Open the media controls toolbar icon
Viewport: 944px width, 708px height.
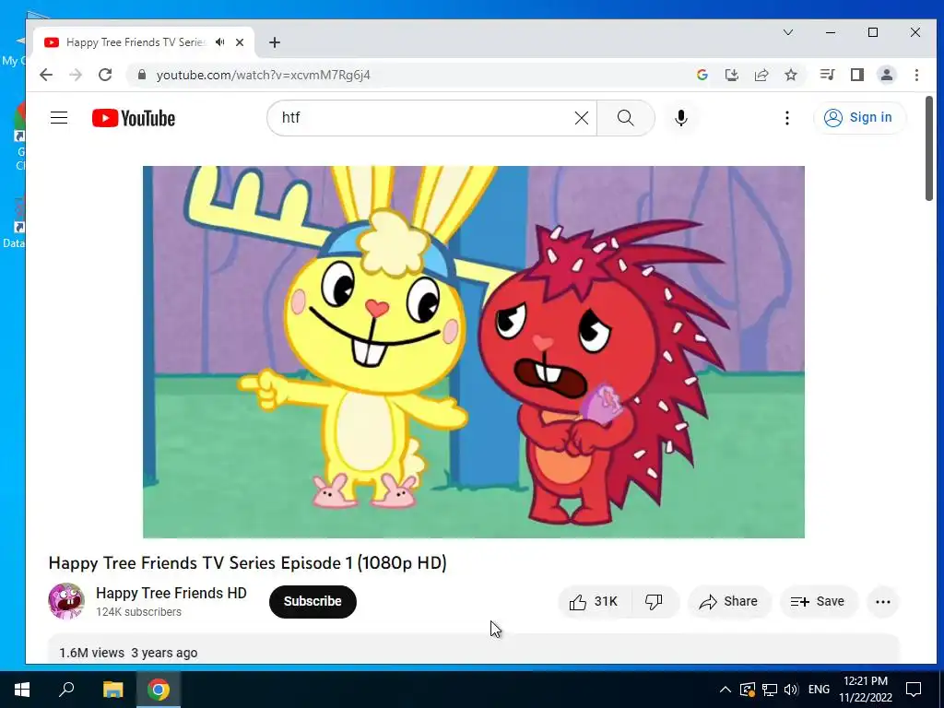coord(827,75)
